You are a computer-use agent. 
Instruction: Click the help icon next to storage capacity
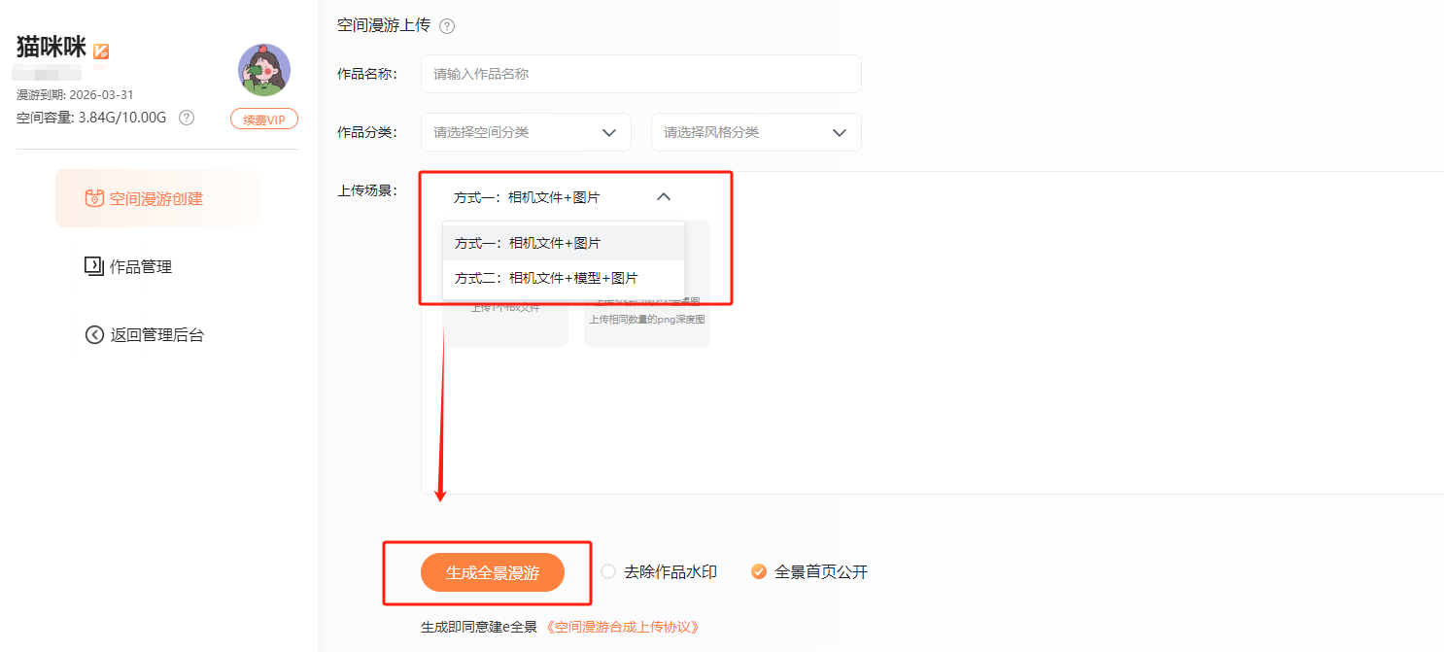(187, 118)
